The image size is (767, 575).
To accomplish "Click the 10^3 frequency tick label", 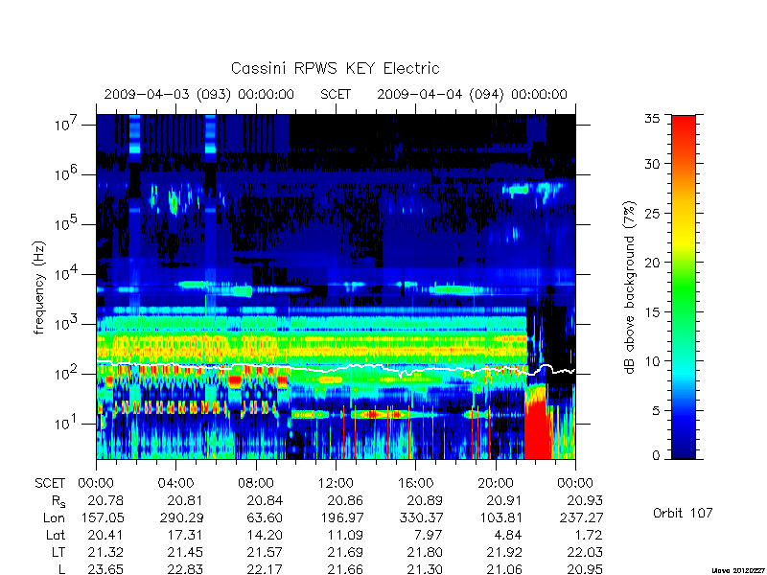I will (x=67, y=324).
